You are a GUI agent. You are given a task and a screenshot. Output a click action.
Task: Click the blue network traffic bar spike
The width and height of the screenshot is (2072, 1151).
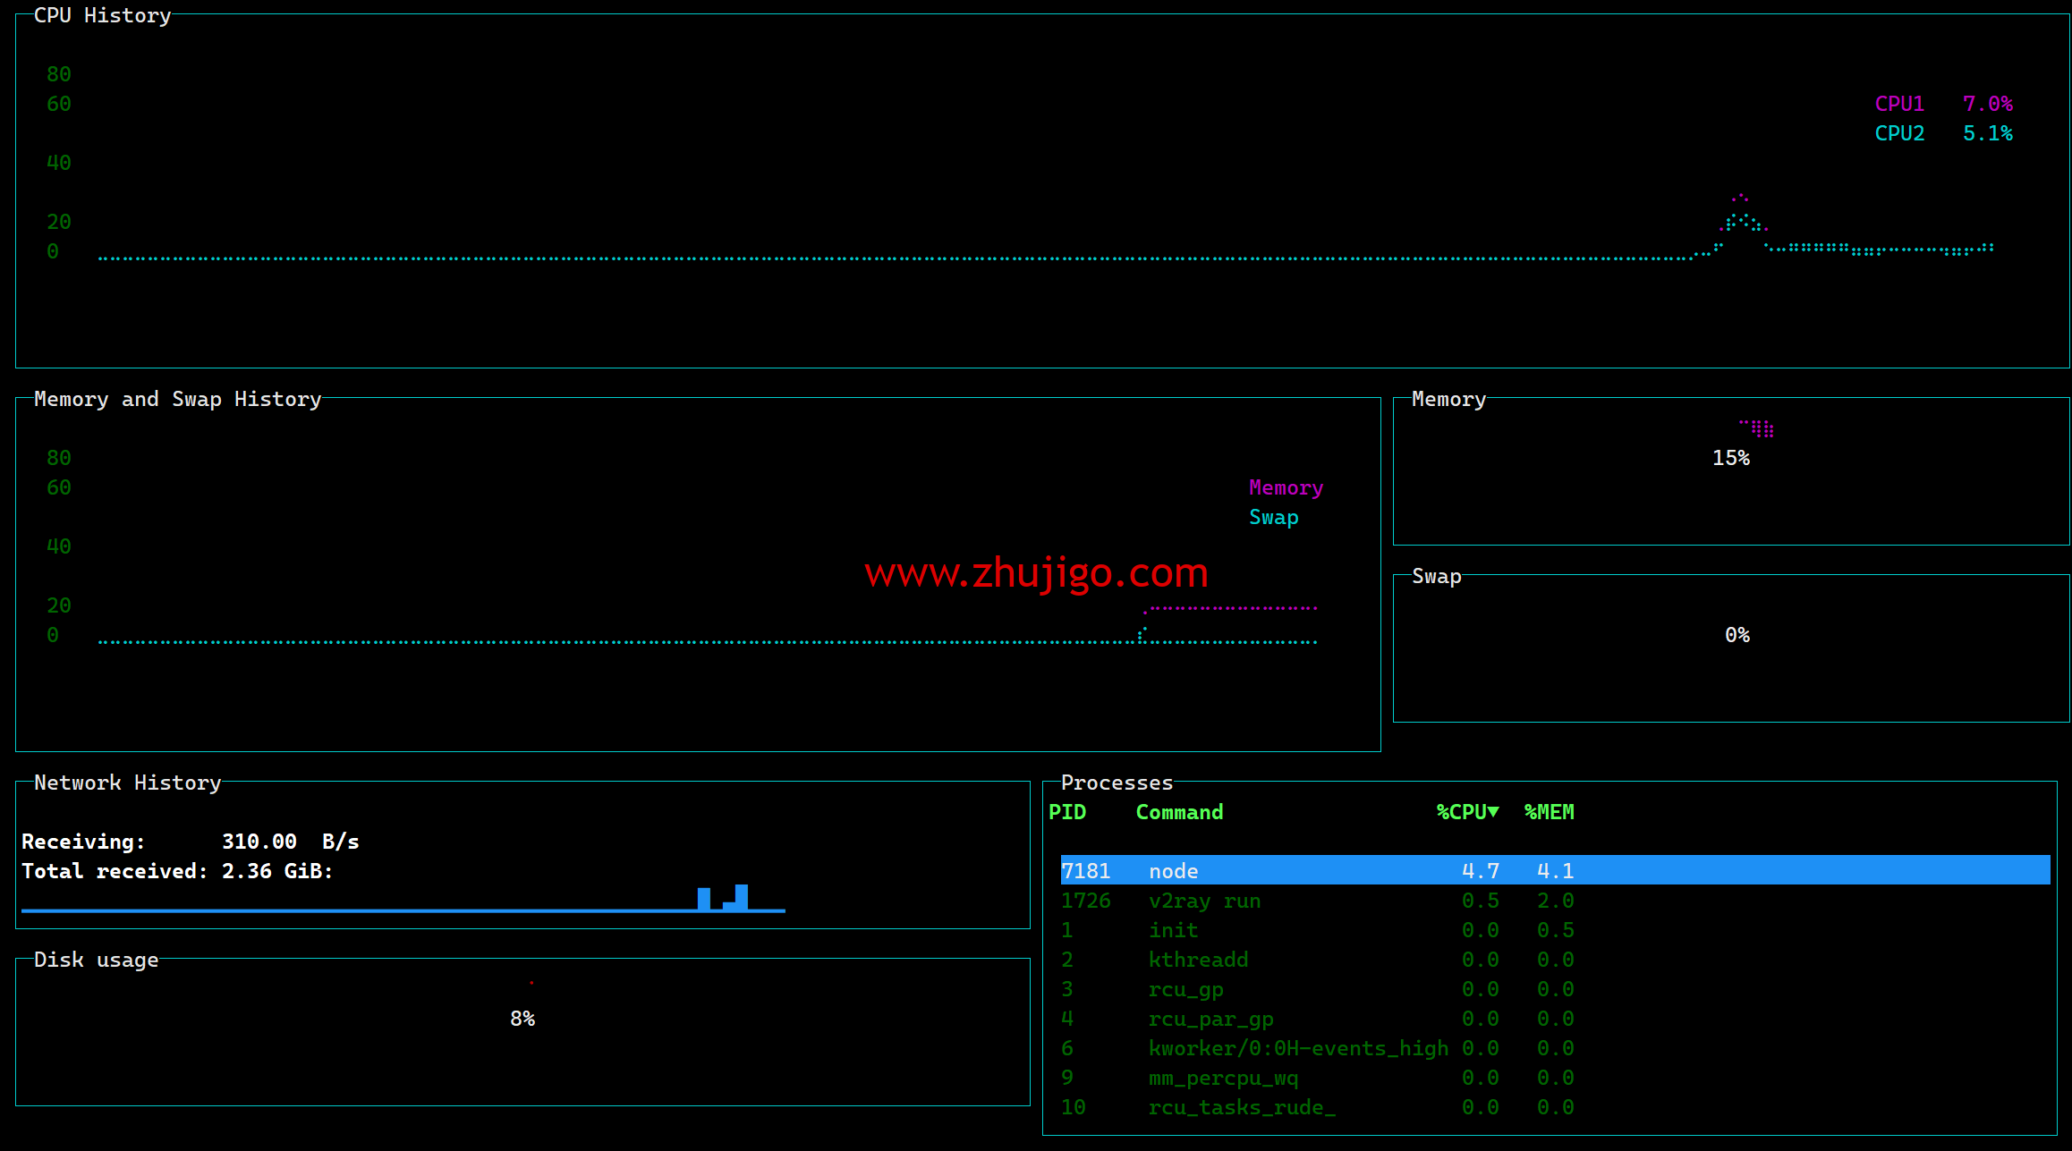click(x=740, y=897)
